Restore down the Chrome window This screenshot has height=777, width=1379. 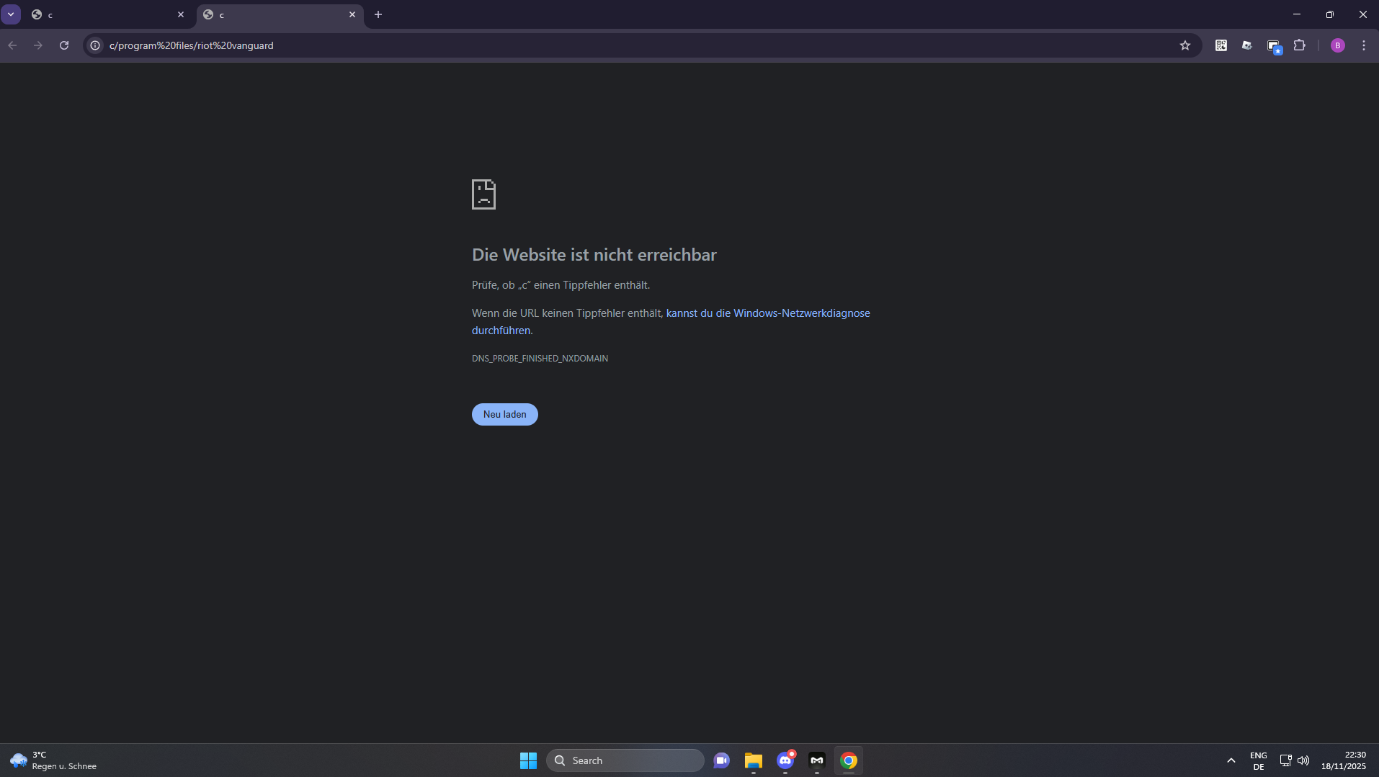click(x=1330, y=14)
